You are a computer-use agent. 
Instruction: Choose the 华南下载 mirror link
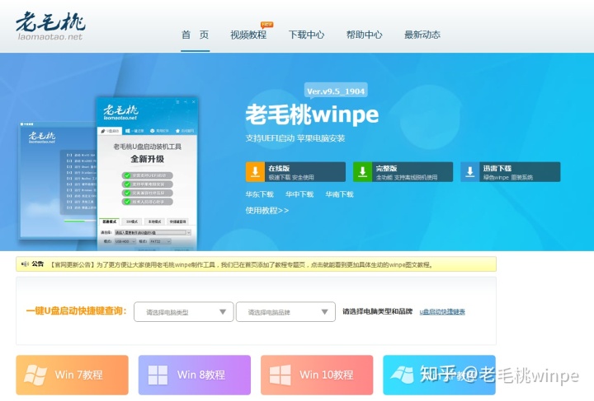coord(340,194)
